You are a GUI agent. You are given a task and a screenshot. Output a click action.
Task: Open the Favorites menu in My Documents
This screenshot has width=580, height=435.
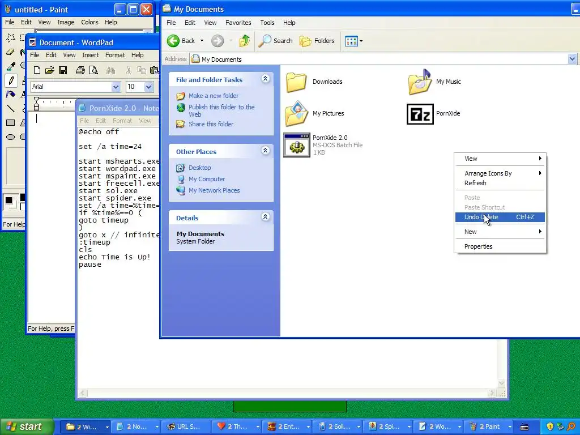(238, 23)
